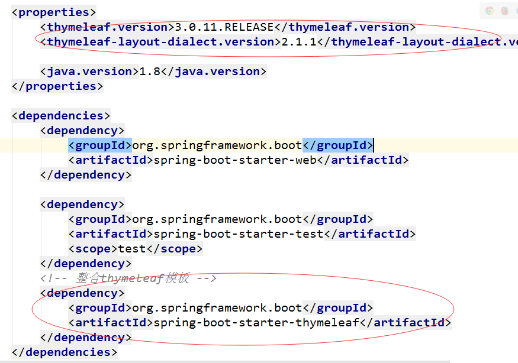Image resolution: width=518 pixels, height=363 pixels.
Task: Place cursor in highlighted groupId line above starter-web
Action: pos(221,145)
